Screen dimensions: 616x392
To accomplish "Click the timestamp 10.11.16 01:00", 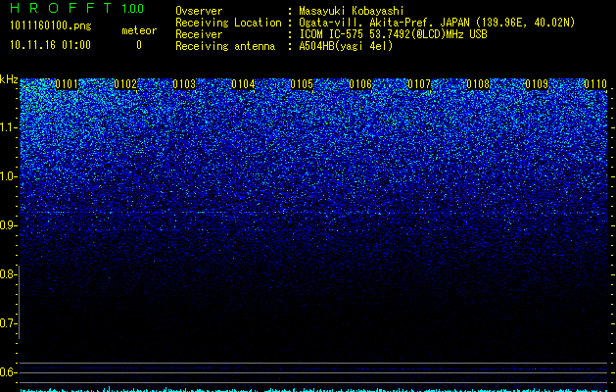I will pyautogui.click(x=51, y=45).
